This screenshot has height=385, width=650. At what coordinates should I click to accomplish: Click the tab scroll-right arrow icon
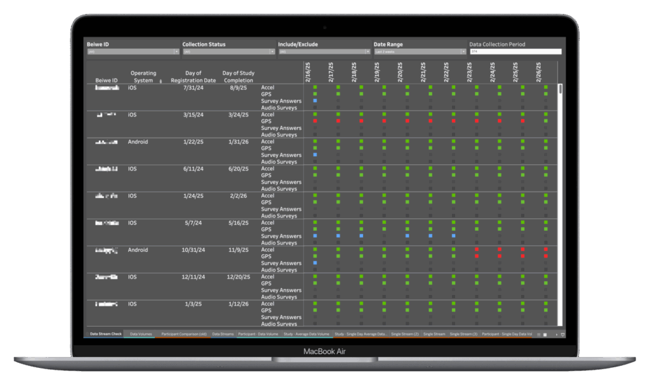(x=557, y=334)
